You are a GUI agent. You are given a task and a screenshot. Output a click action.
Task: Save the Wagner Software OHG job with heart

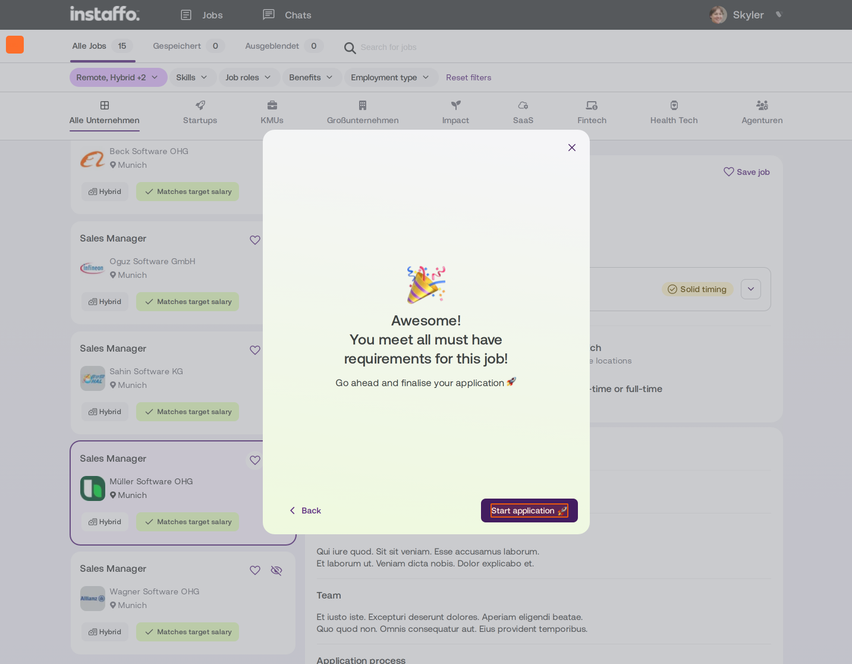pos(255,570)
